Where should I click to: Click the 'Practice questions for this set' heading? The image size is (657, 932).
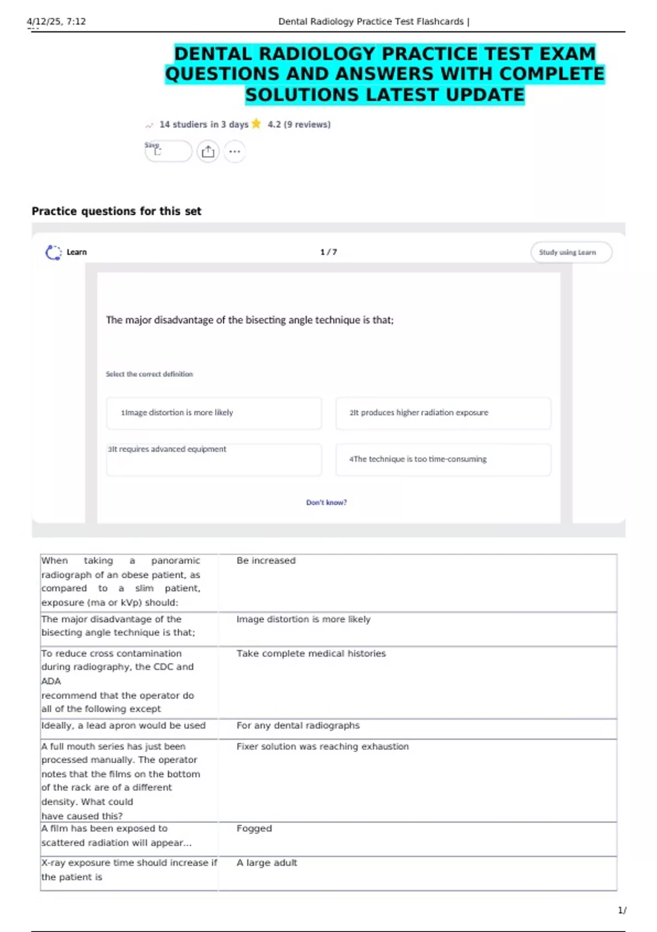[x=117, y=211]
